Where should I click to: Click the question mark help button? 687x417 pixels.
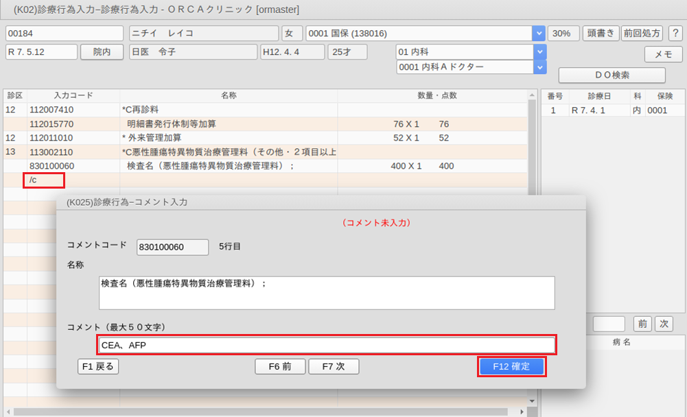(675, 34)
